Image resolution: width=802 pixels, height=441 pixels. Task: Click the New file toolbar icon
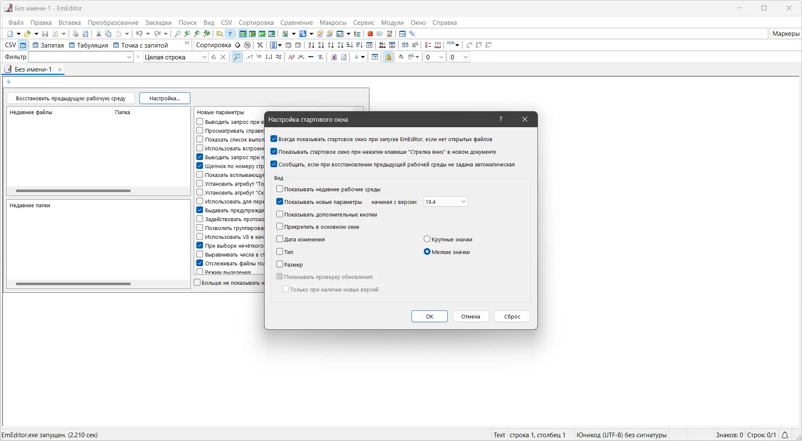pos(11,34)
